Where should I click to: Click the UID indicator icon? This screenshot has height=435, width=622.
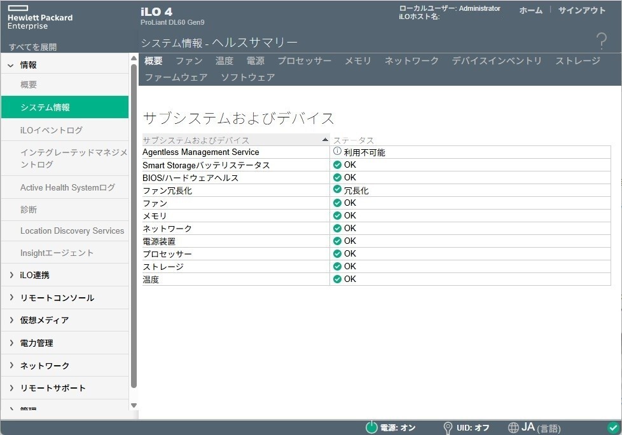(448, 427)
